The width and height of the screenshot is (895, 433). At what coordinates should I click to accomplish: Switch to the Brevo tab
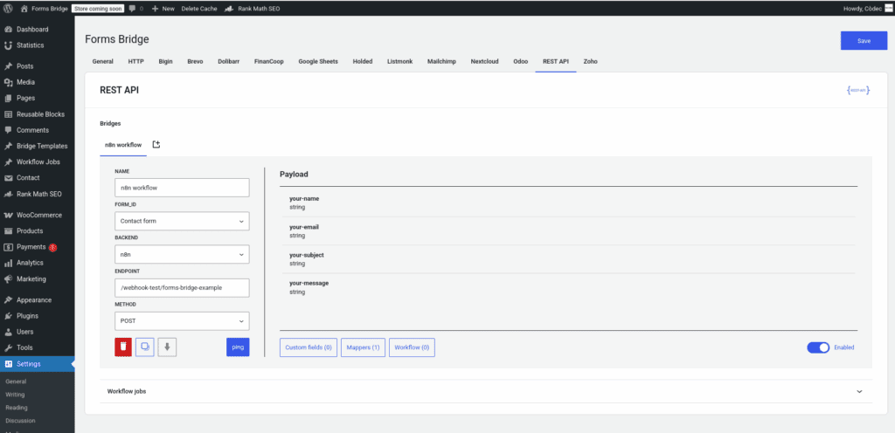pyautogui.click(x=195, y=61)
